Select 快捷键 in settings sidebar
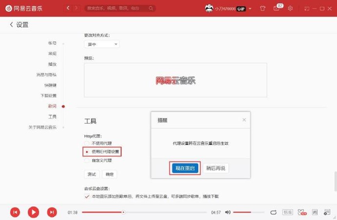This screenshot has width=337, height=220. (x=50, y=85)
